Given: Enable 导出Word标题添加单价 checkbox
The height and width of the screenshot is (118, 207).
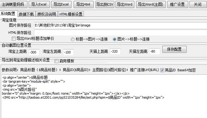Looking at the screenshot, I should click(x=14, y=39).
